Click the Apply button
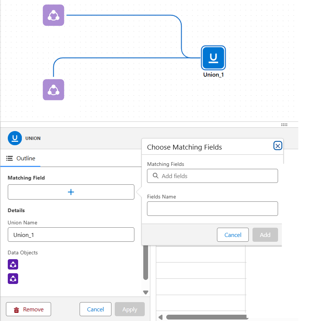311x321 pixels. pyautogui.click(x=130, y=310)
